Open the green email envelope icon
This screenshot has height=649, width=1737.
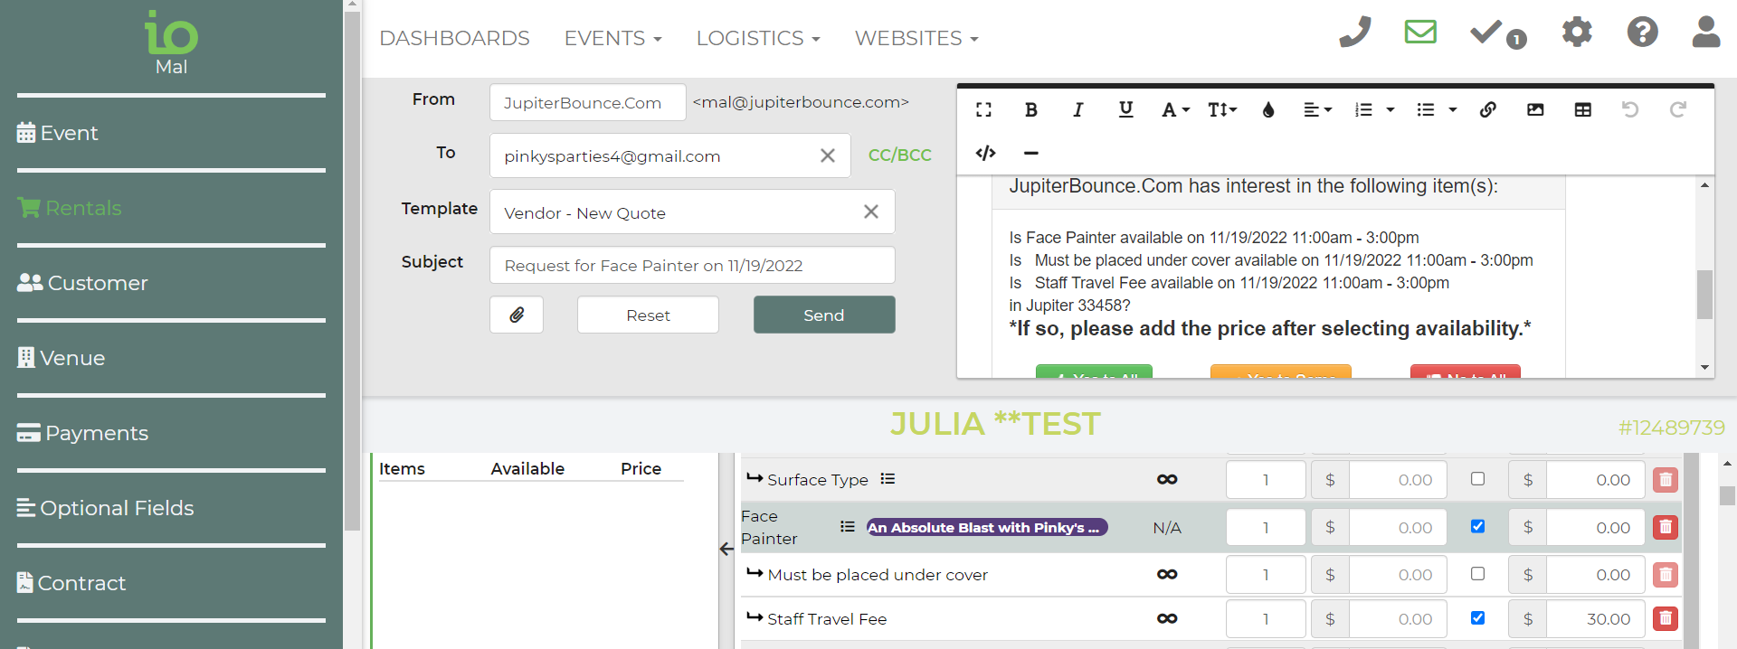pos(1420,33)
